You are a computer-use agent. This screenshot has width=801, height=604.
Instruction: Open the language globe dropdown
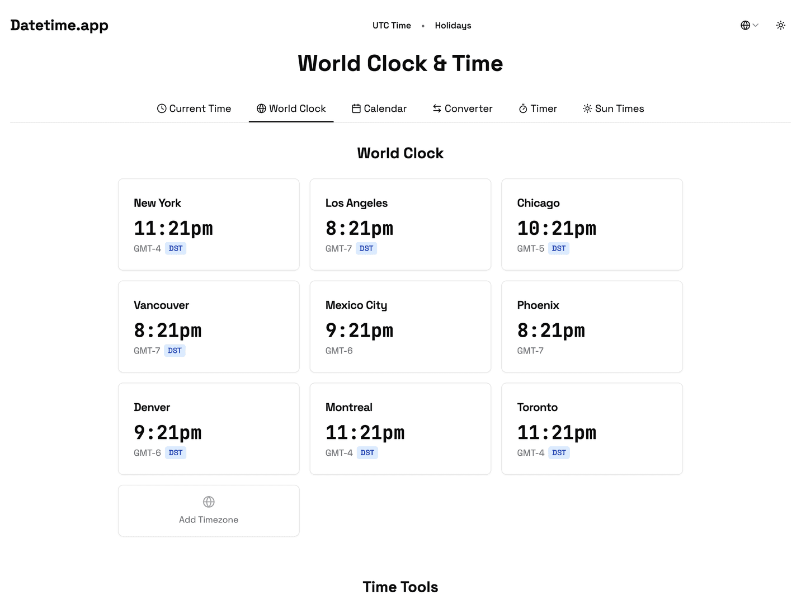(x=749, y=25)
